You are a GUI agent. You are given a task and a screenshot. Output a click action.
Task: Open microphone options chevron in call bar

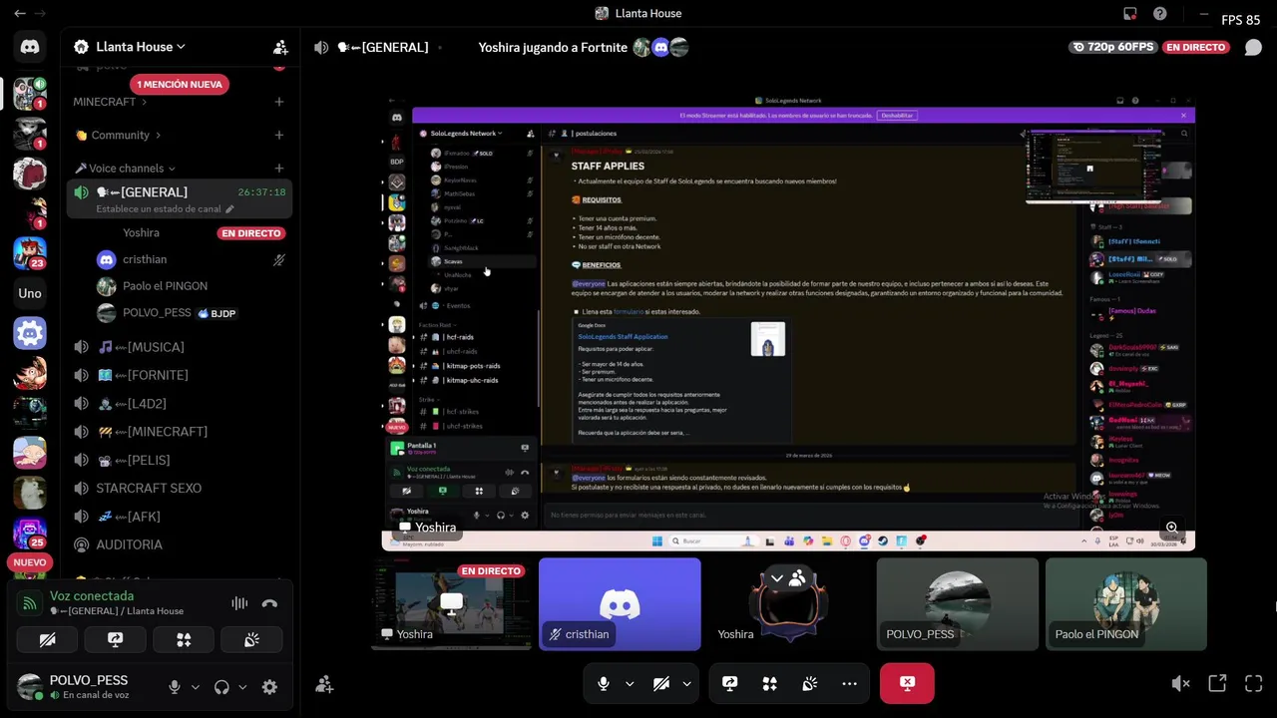point(630,683)
